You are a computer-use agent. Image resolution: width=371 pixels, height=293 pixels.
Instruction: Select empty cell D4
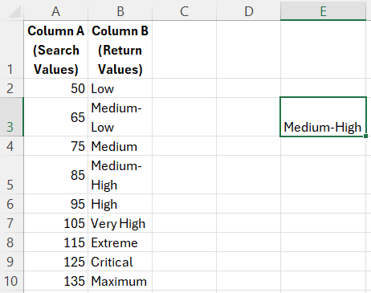pyautogui.click(x=248, y=146)
